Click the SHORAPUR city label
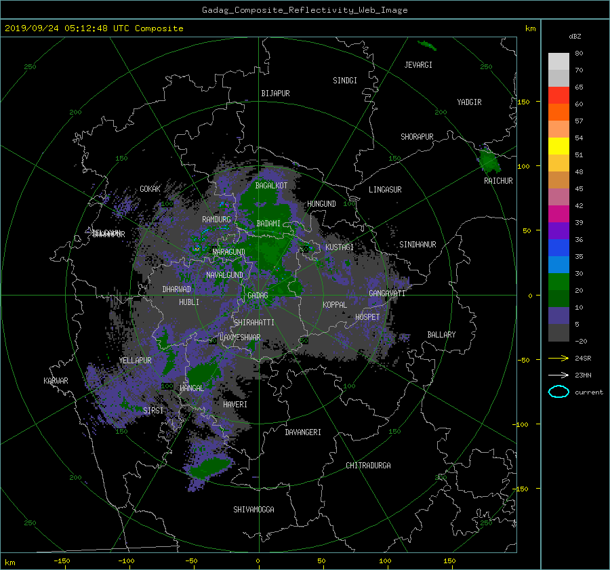Image resolution: width=610 pixels, height=570 pixels. pos(417,137)
